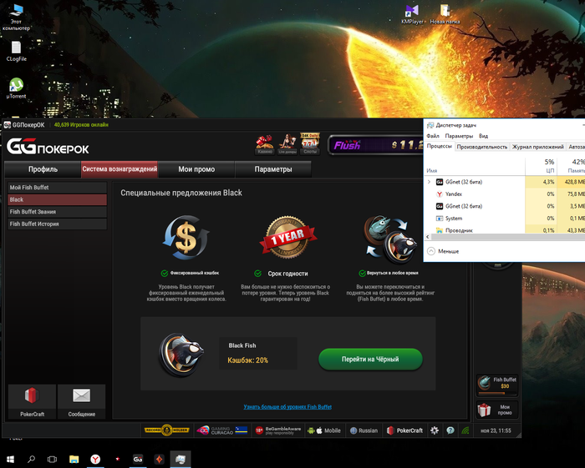
Task: Expand the first GGnet (32 бита) process
Action: pyautogui.click(x=429, y=182)
